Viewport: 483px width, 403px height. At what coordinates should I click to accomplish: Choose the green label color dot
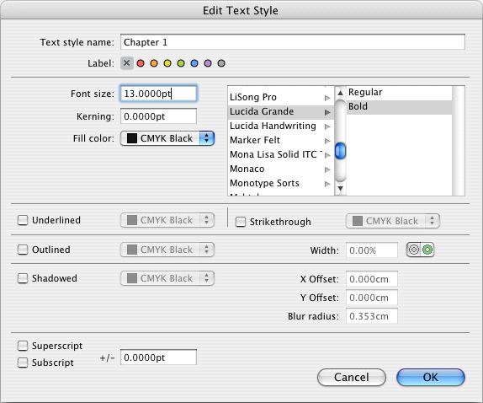(x=181, y=63)
